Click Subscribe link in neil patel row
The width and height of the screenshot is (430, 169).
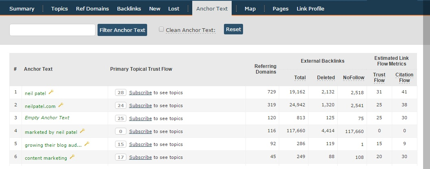[x=140, y=93]
